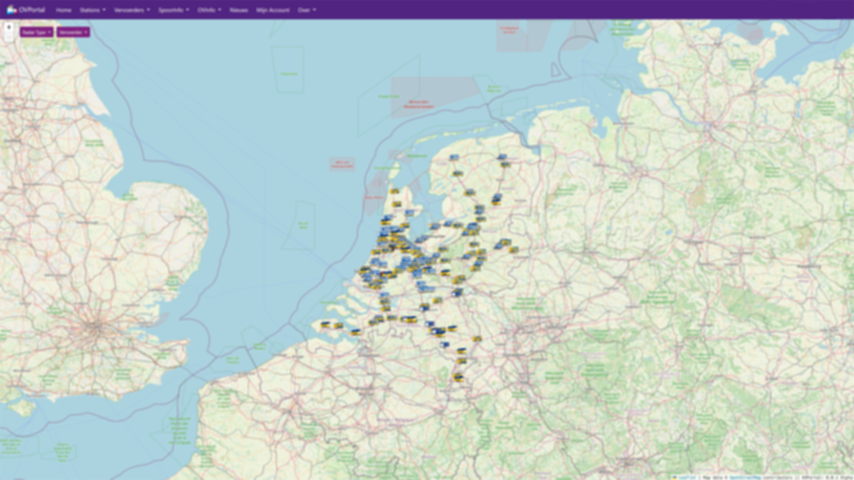The image size is (854, 480).
Task: Click the northernmost train marker near Groningen
Action: (502, 157)
